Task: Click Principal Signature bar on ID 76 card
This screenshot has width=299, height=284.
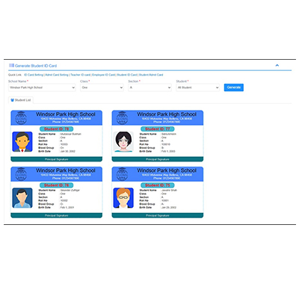Action: click(x=57, y=215)
